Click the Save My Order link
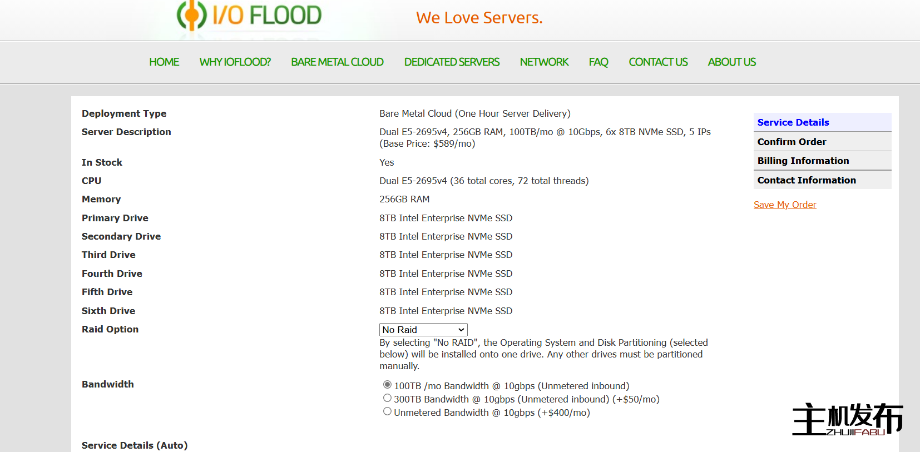The height and width of the screenshot is (452, 920). (785, 205)
